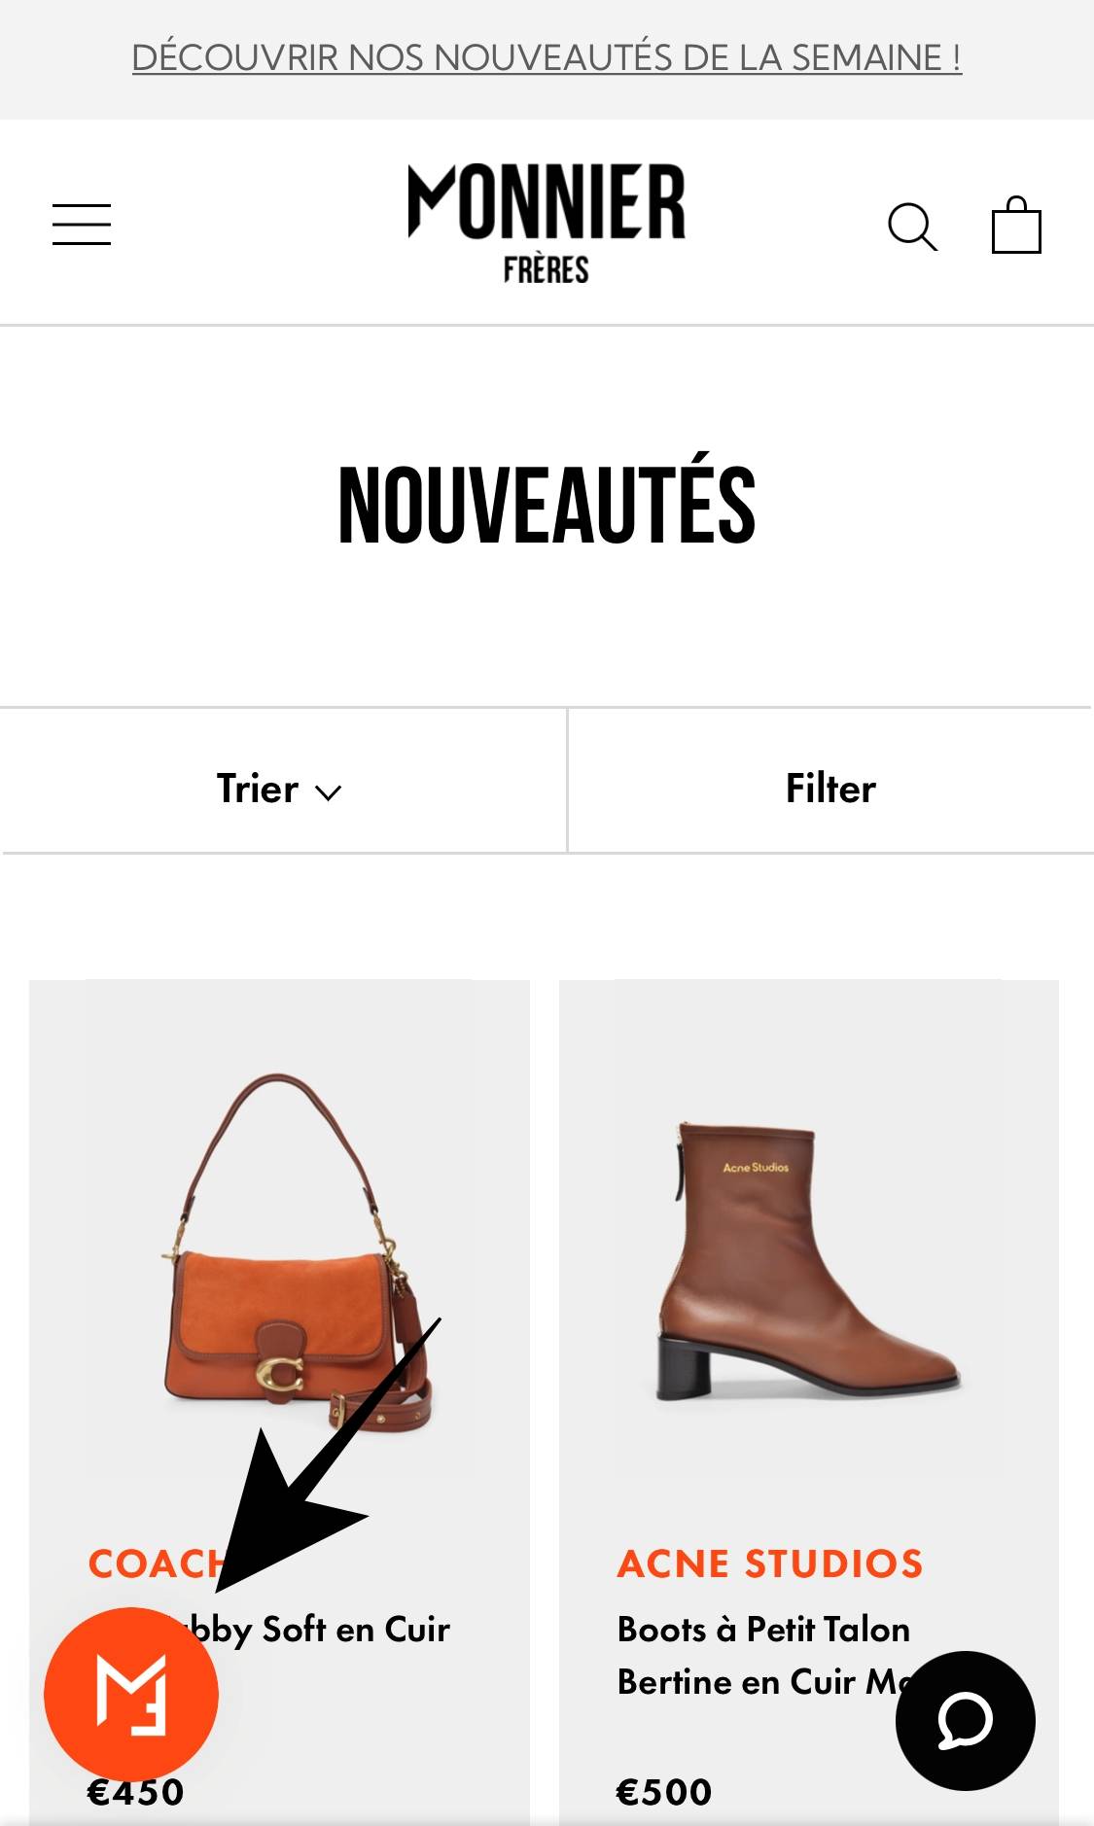Tap the orange MF loyalty badge
Viewport: 1094px width, 1826px height.
coord(131,1694)
